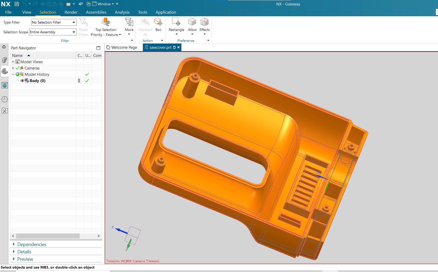Image resolution: width=438 pixels, height=272 pixels.
Task: Click the Allow preference cube icon
Action: coord(192,22)
